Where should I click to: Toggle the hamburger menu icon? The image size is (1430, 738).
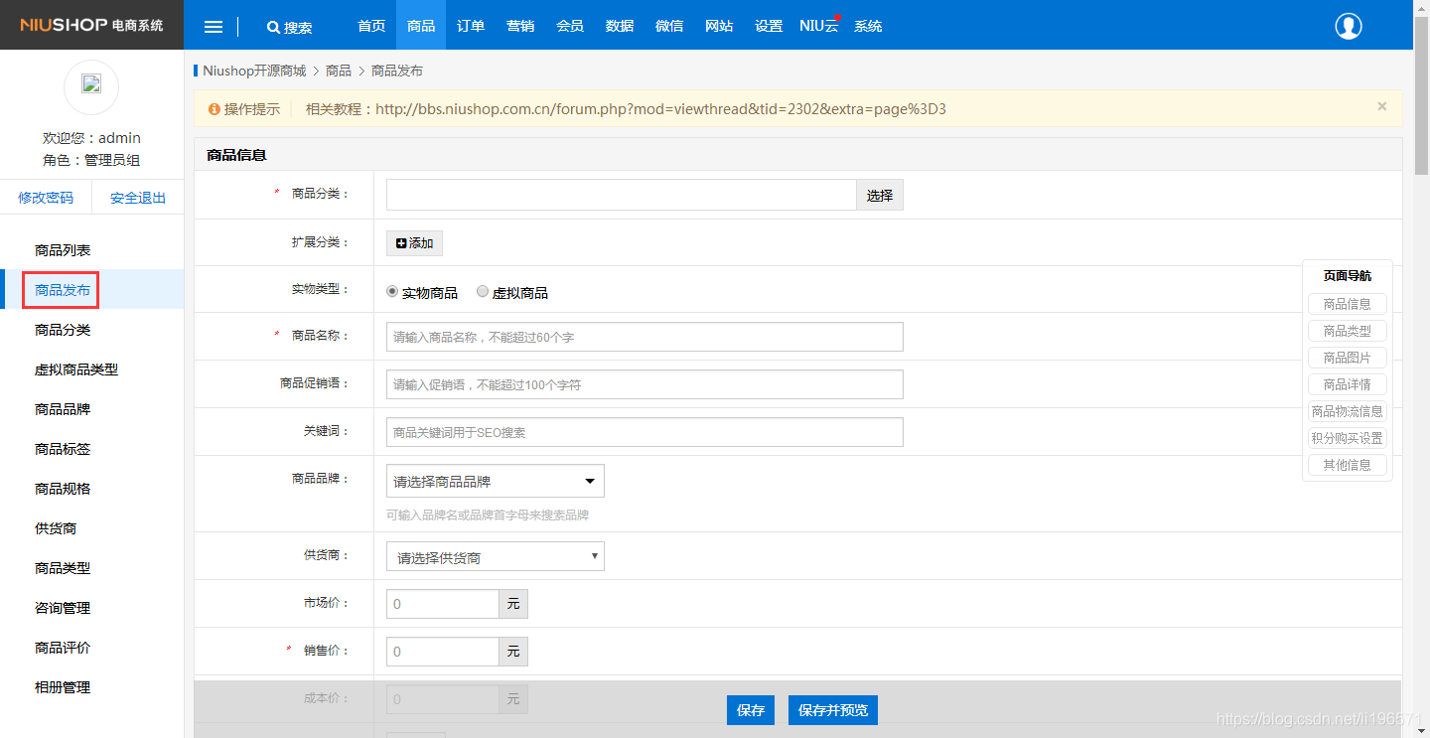click(214, 27)
